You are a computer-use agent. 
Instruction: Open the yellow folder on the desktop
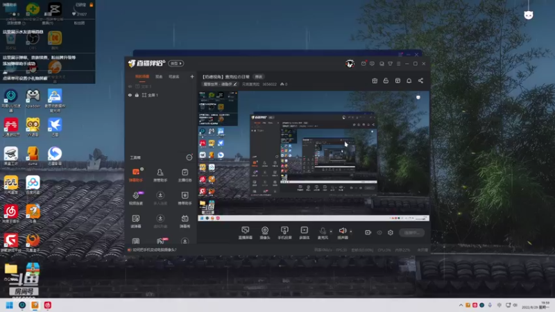coord(10,271)
